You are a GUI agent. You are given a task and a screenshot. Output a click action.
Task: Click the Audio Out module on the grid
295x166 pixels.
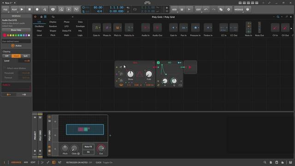[190, 67]
